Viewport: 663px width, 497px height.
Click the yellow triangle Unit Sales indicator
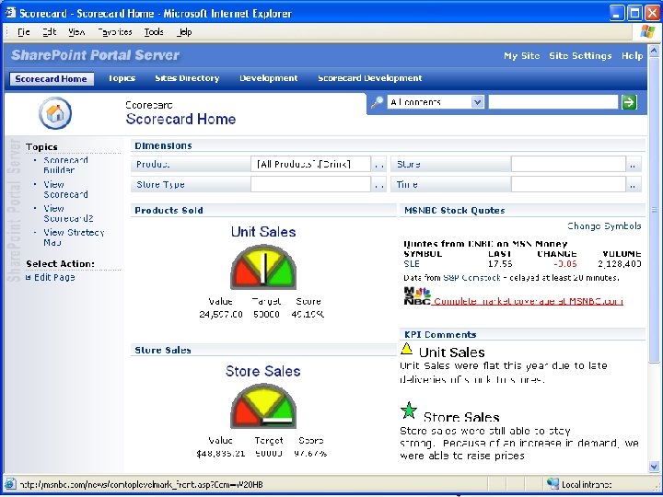click(x=406, y=349)
